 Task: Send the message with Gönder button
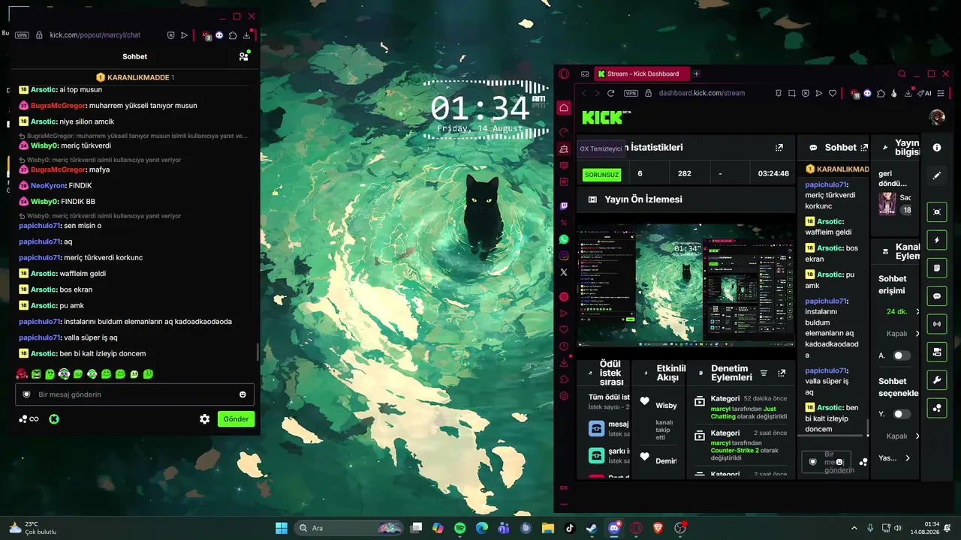point(236,419)
